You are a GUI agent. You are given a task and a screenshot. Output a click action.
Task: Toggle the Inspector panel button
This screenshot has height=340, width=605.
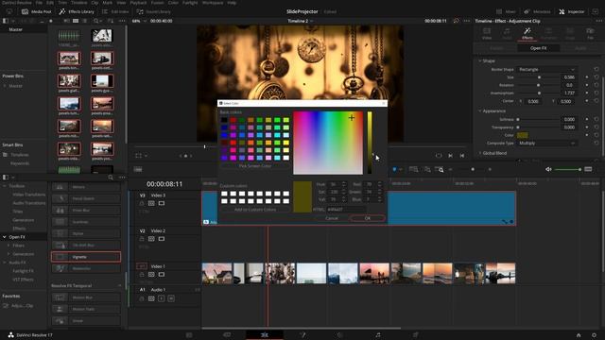point(571,11)
